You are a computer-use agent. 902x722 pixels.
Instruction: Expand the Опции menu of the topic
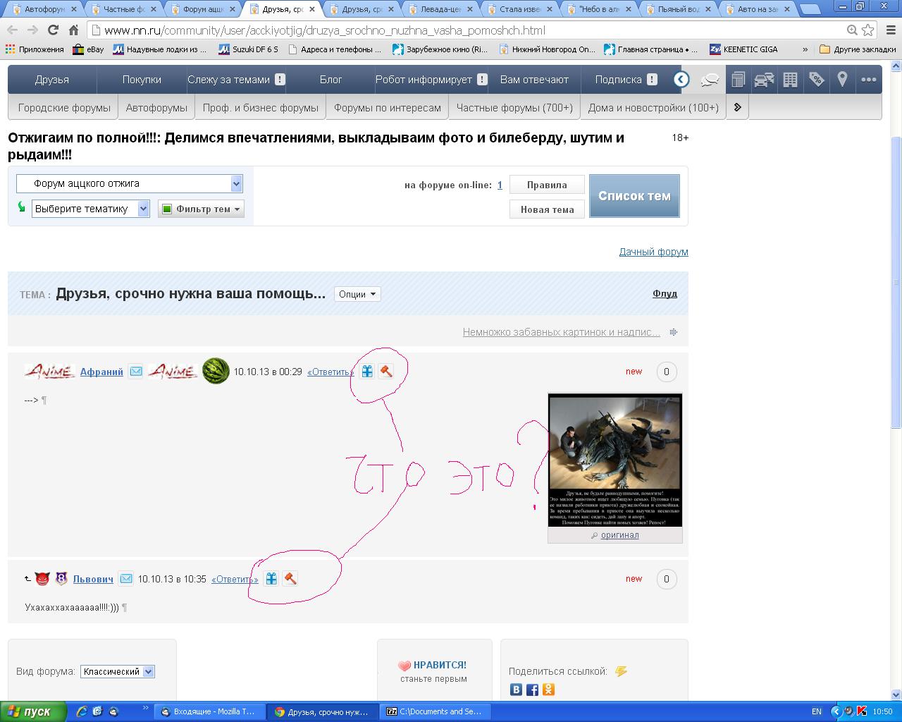point(357,294)
